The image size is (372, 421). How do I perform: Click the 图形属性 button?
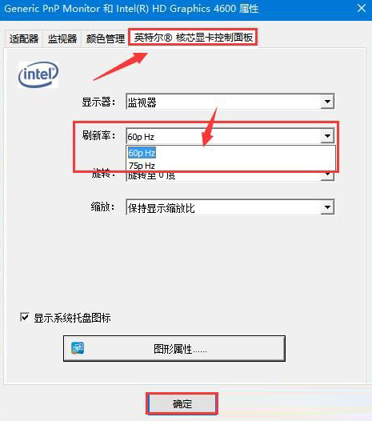174,348
